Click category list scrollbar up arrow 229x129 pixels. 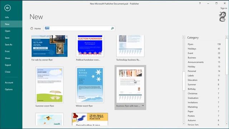click(226, 37)
